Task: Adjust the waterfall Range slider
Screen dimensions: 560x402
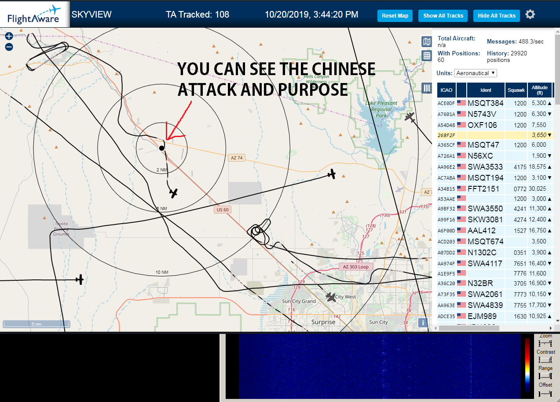Action: [545, 376]
